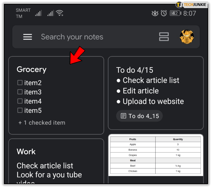Tap the Wi-Fi status icon
The image size is (212, 188).
coord(60,13)
